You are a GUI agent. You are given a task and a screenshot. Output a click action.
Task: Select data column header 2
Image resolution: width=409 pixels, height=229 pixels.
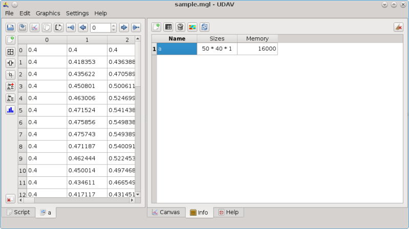[121, 40]
